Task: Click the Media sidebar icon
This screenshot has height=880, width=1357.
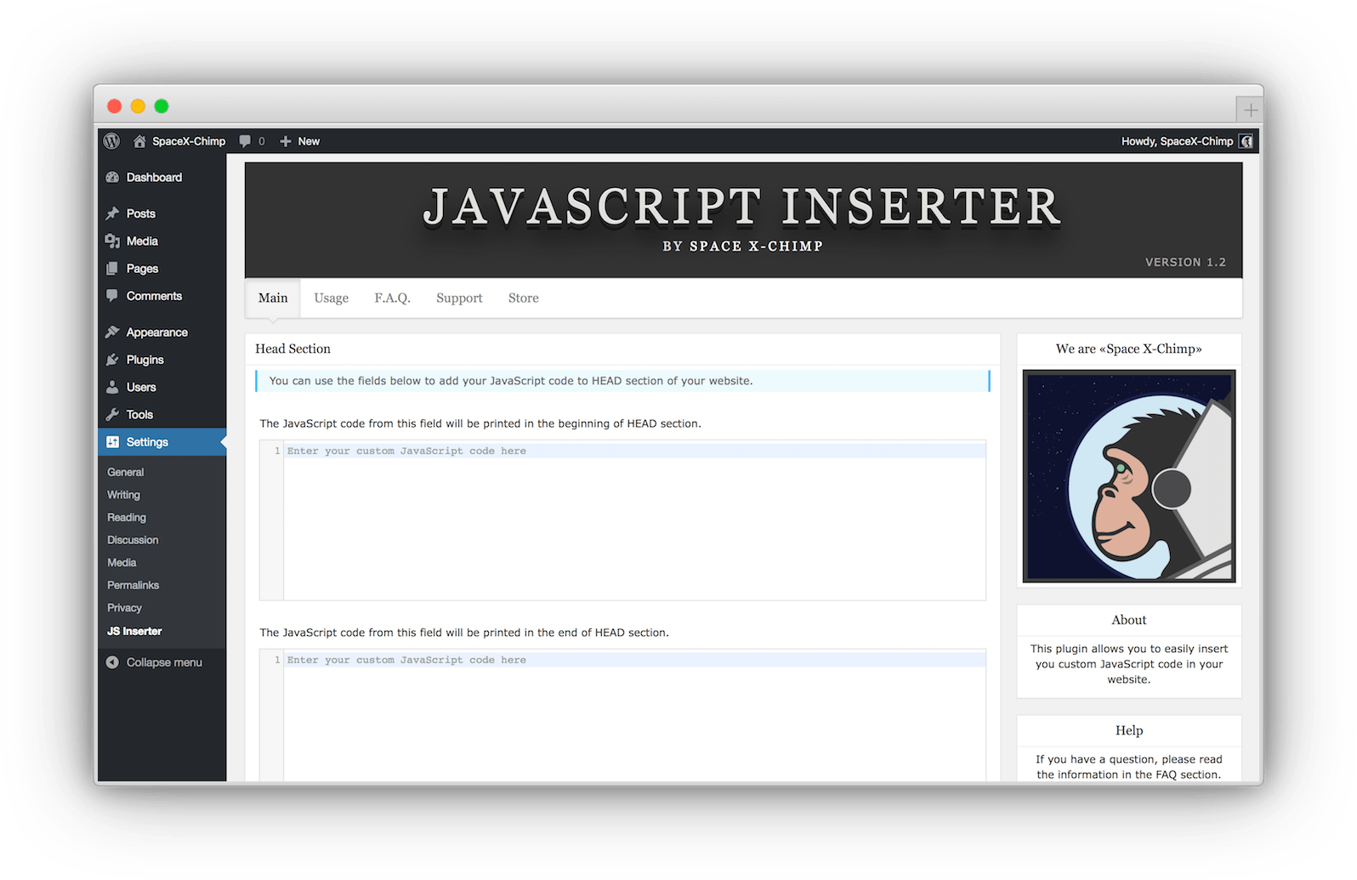Action: [112, 241]
